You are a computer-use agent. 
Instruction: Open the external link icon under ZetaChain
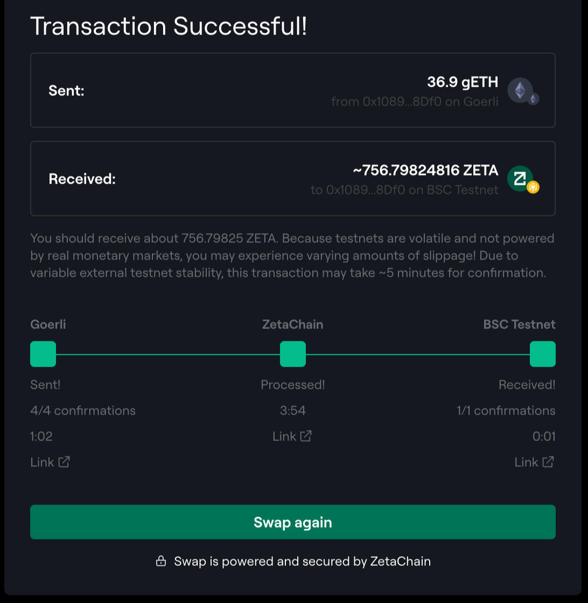tap(306, 436)
